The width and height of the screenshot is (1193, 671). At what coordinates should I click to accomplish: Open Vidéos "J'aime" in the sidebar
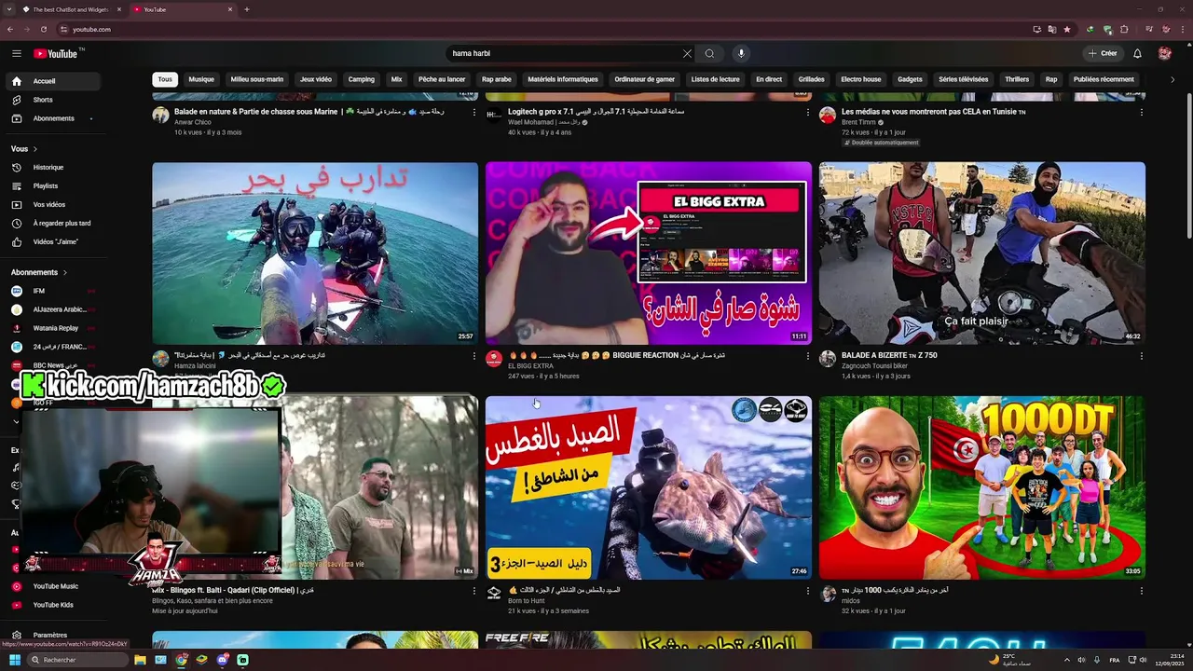coord(51,241)
